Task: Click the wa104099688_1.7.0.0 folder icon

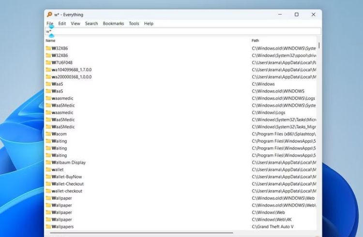Action: (48, 70)
